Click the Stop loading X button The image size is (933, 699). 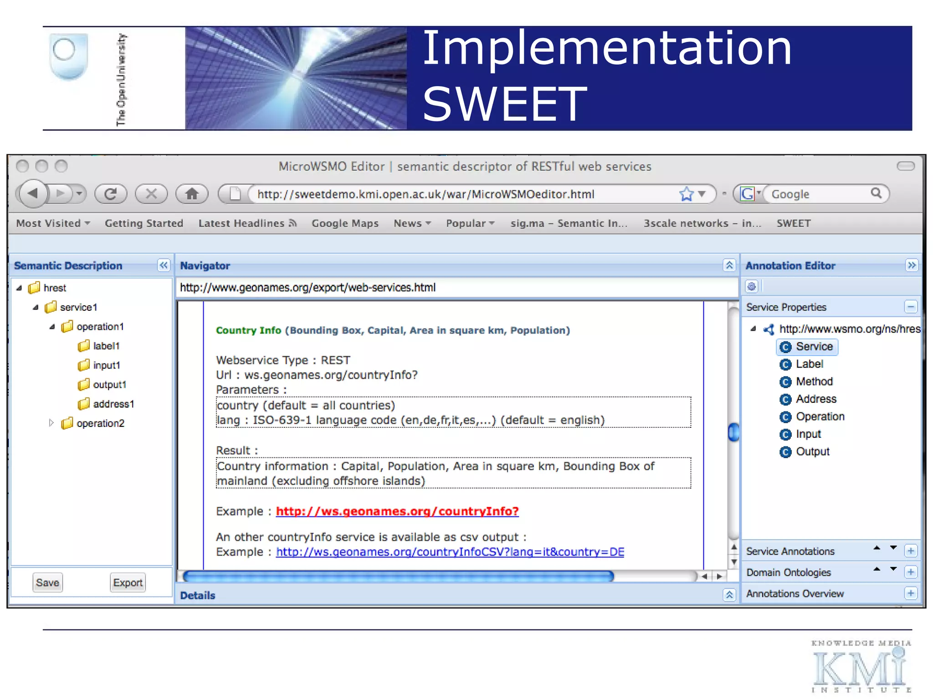coord(151,194)
